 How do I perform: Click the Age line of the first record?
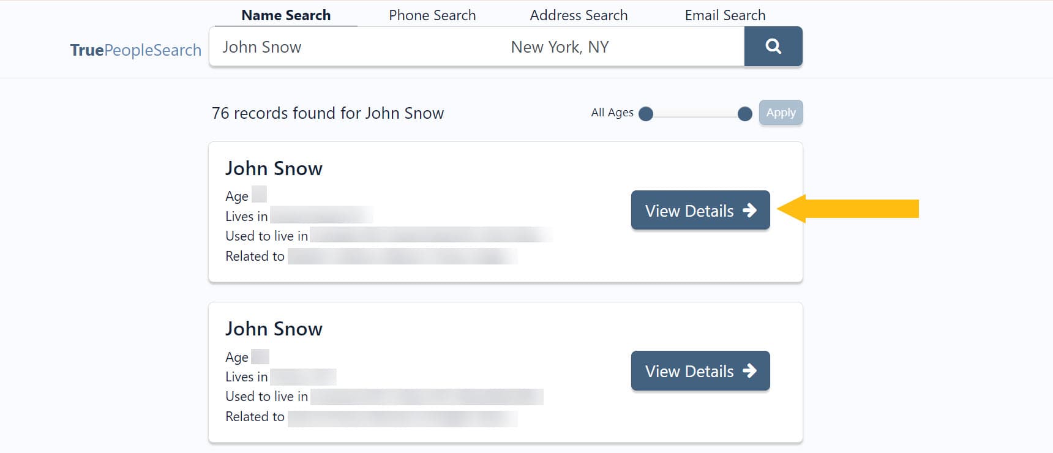pyautogui.click(x=245, y=196)
